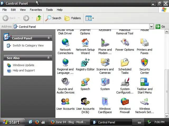Open the Edit menu
Viewport: 169px width, 126px height.
[x=13, y=10]
